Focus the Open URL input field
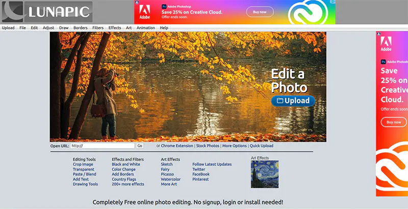 (x=103, y=146)
